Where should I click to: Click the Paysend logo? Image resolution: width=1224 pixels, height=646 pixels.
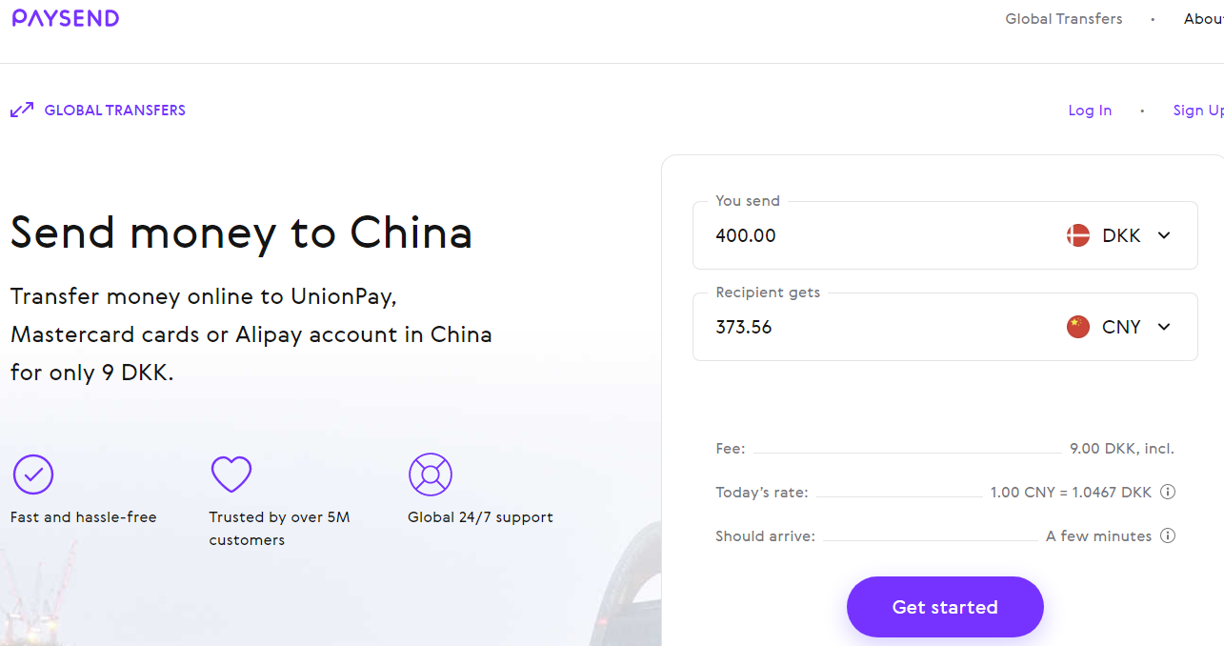66,18
